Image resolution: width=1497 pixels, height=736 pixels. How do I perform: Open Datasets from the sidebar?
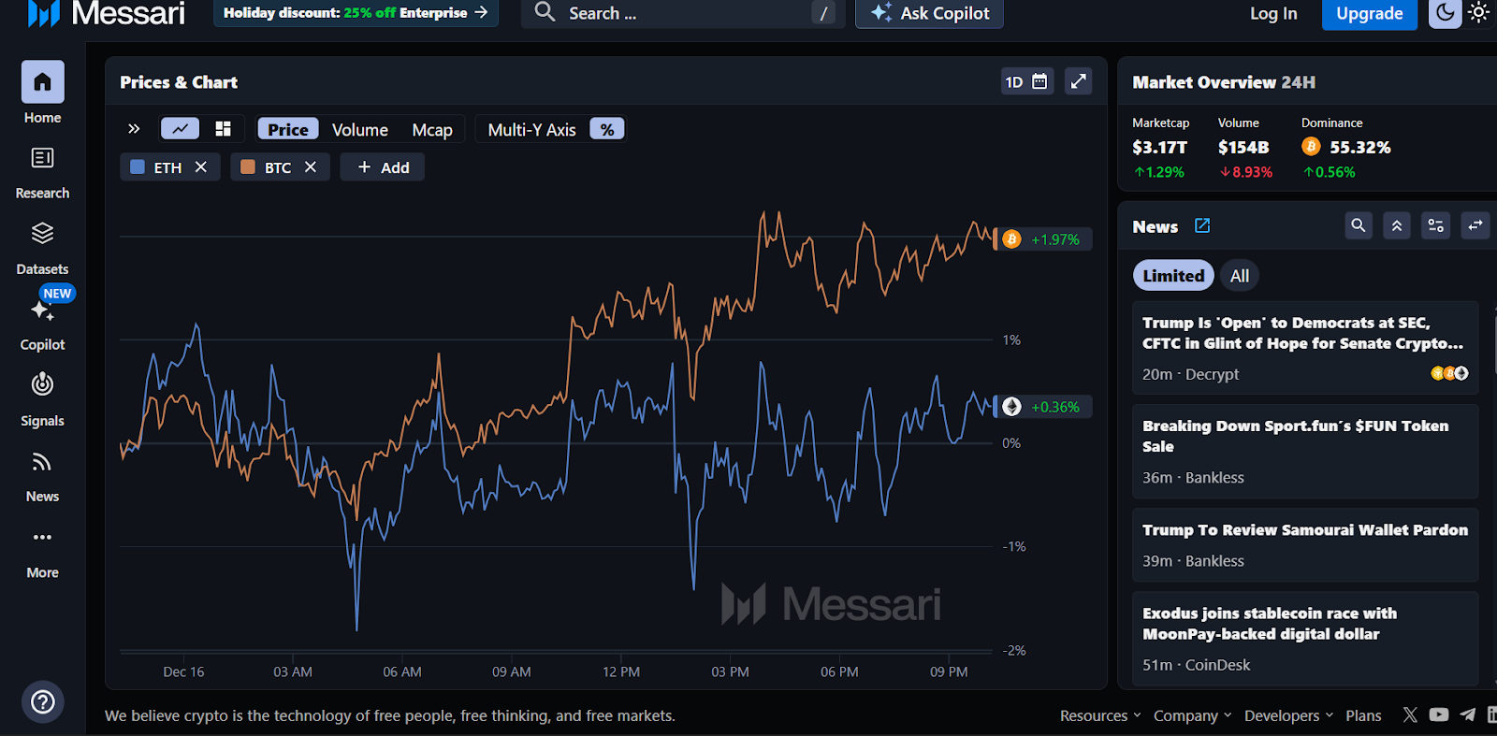[x=42, y=234]
